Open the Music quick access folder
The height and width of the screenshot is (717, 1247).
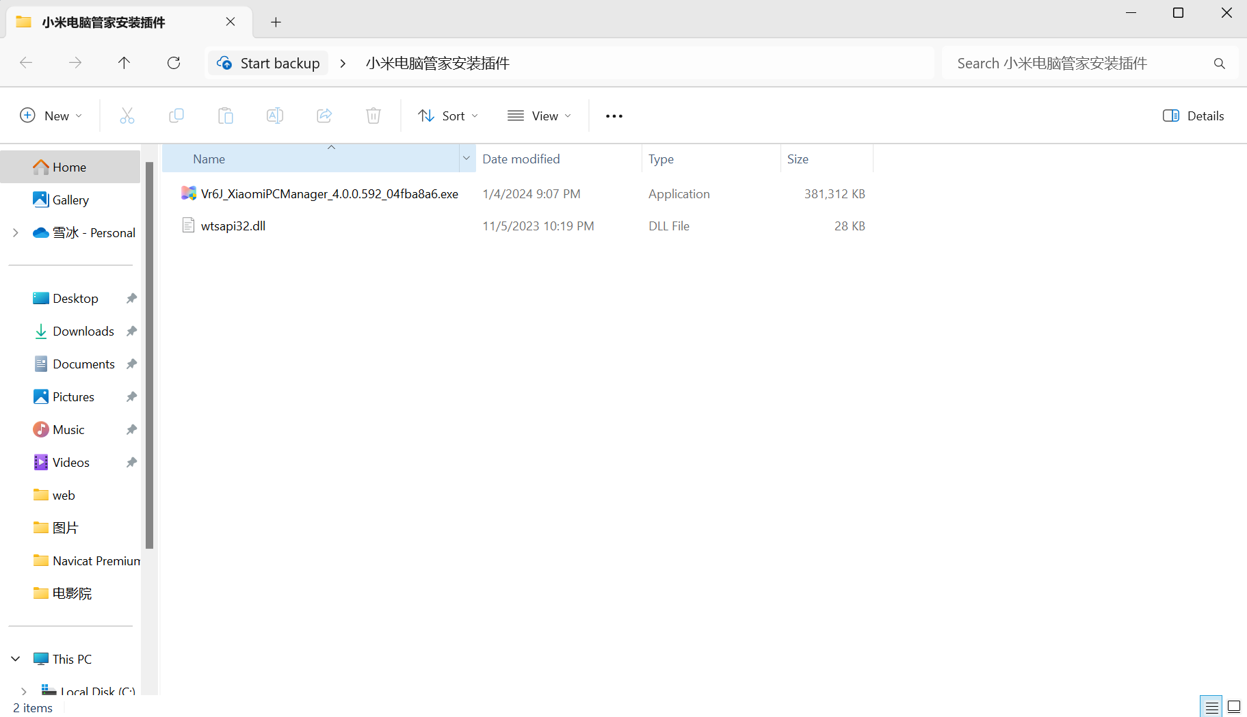click(70, 430)
